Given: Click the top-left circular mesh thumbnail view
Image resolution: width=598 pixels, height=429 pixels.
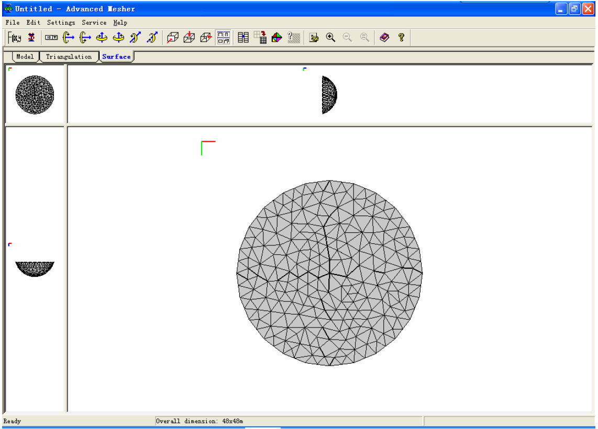Looking at the screenshot, I should 35,95.
